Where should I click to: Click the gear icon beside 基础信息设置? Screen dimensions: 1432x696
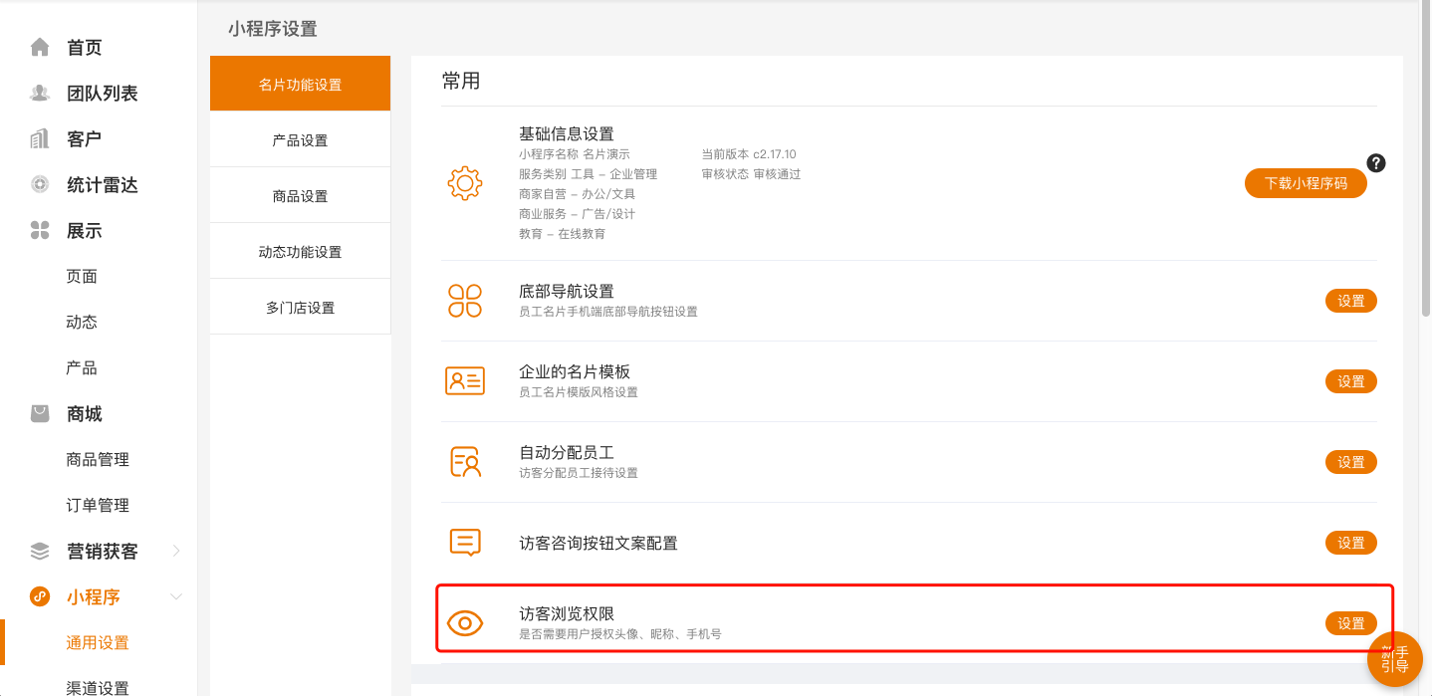click(465, 183)
